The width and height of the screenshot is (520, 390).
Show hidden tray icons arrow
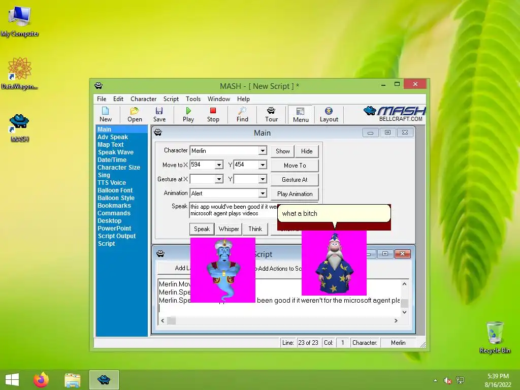435,380
